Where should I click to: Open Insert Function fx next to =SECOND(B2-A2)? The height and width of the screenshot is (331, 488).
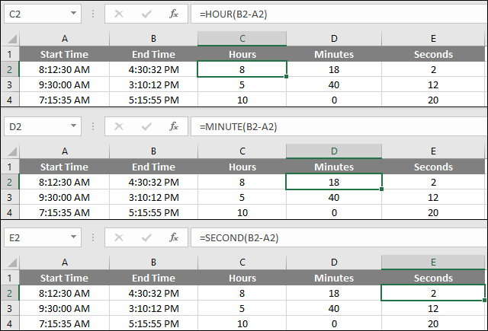174,238
